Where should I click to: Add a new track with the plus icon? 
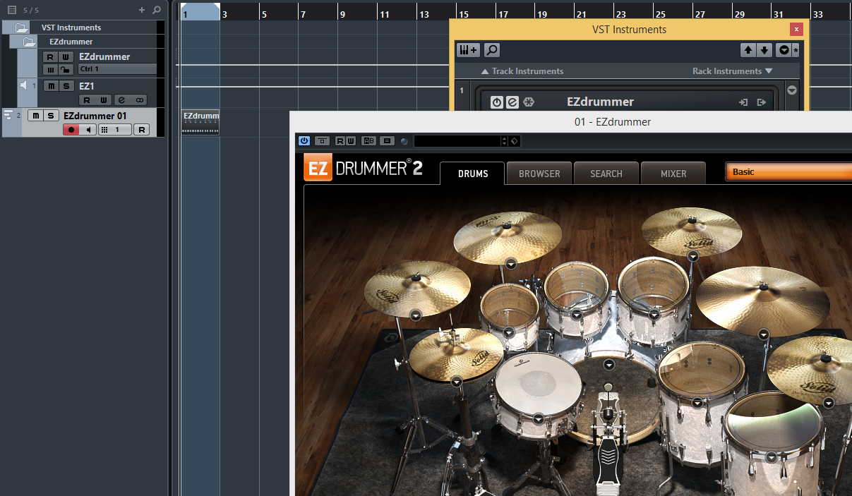[x=142, y=10]
